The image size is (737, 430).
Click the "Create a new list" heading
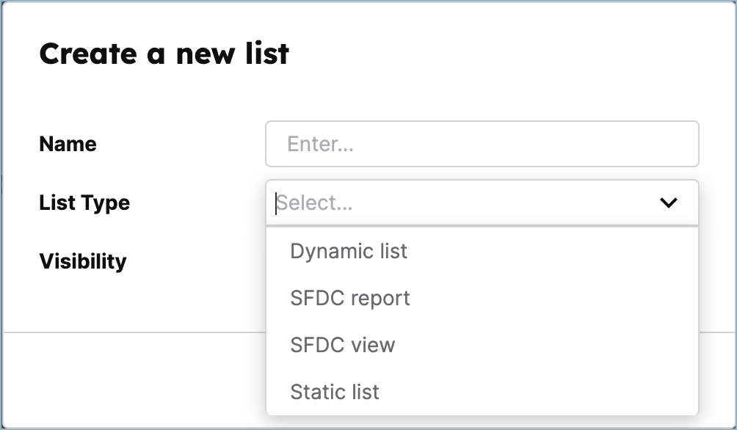pyautogui.click(x=164, y=53)
